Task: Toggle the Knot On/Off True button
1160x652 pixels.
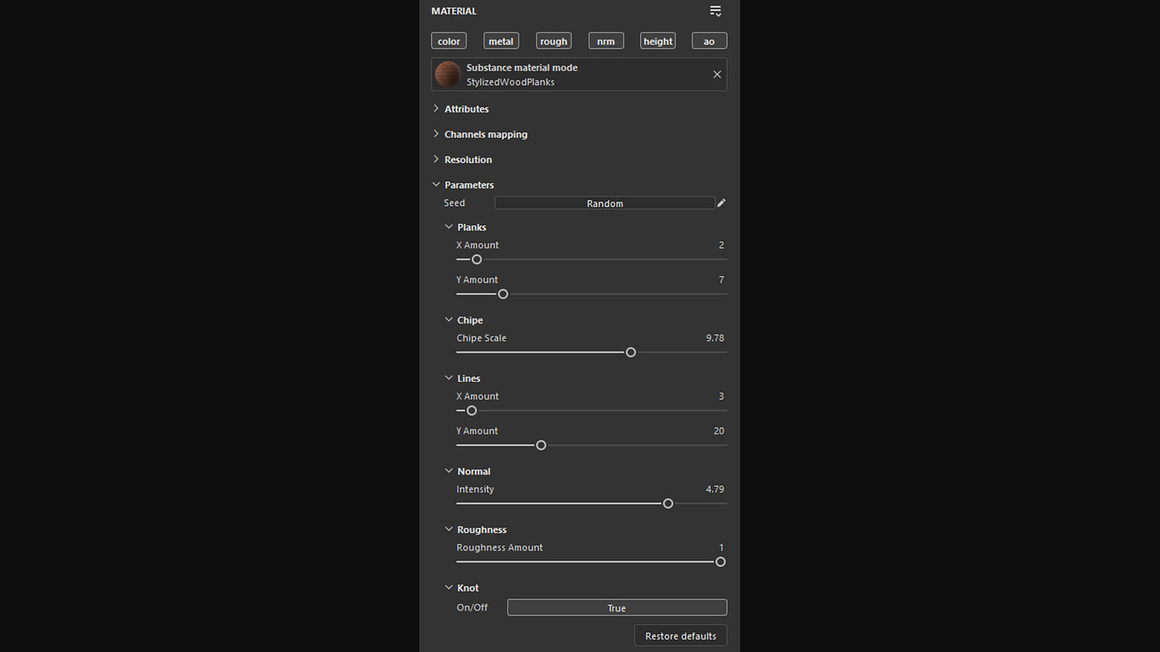Action: (x=616, y=608)
